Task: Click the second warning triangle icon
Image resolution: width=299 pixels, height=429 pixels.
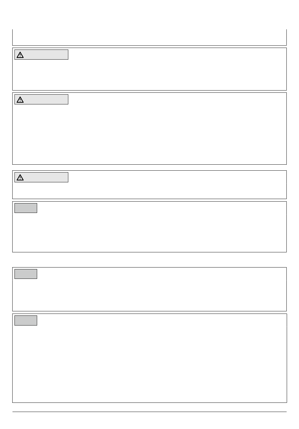Action: coord(20,100)
